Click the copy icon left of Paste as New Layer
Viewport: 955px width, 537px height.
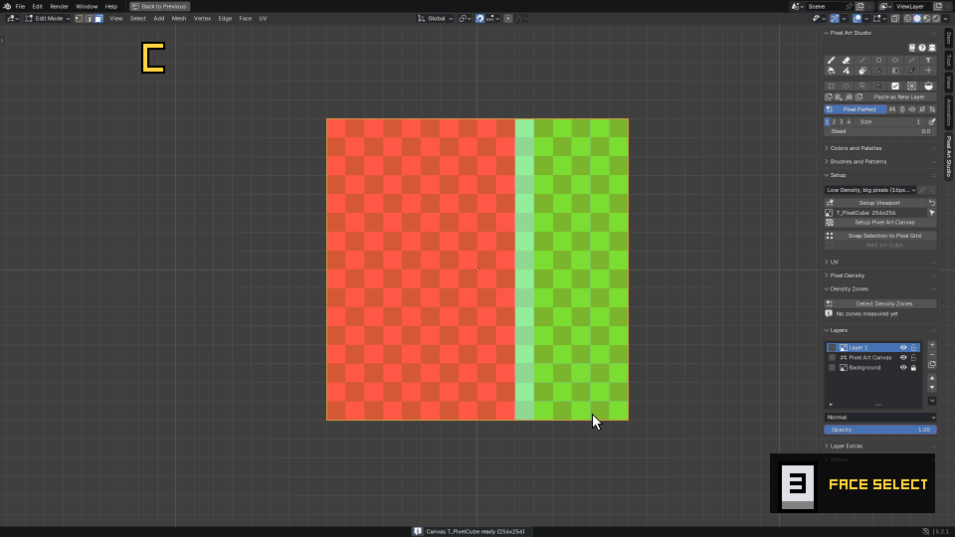point(829,96)
